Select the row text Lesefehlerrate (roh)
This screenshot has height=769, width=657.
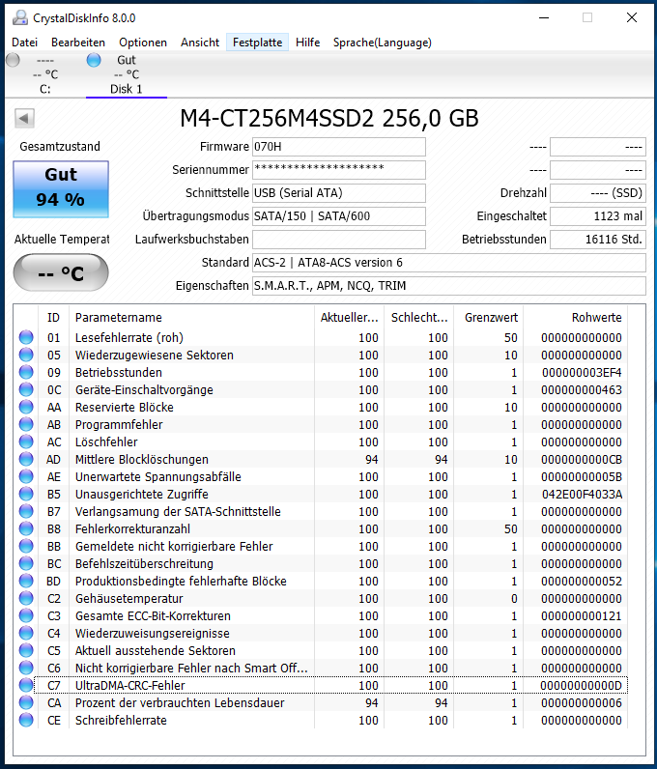pos(129,337)
